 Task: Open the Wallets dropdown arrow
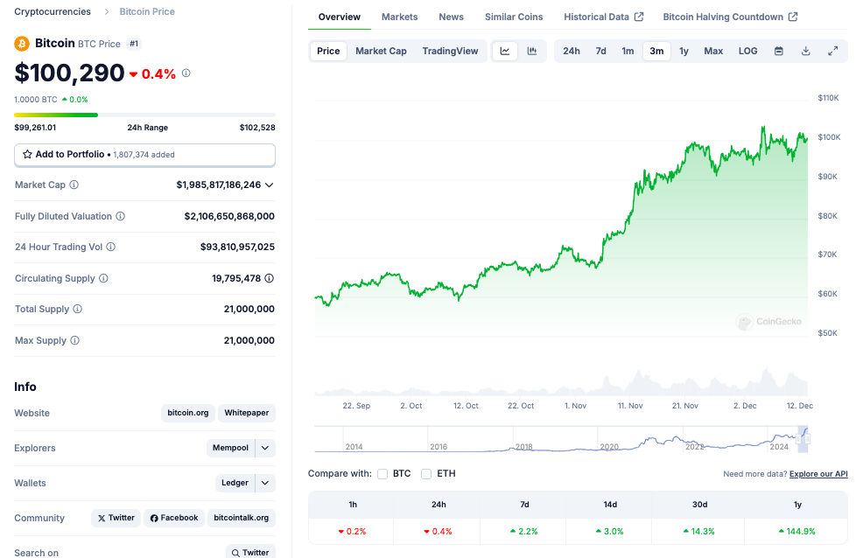point(265,483)
